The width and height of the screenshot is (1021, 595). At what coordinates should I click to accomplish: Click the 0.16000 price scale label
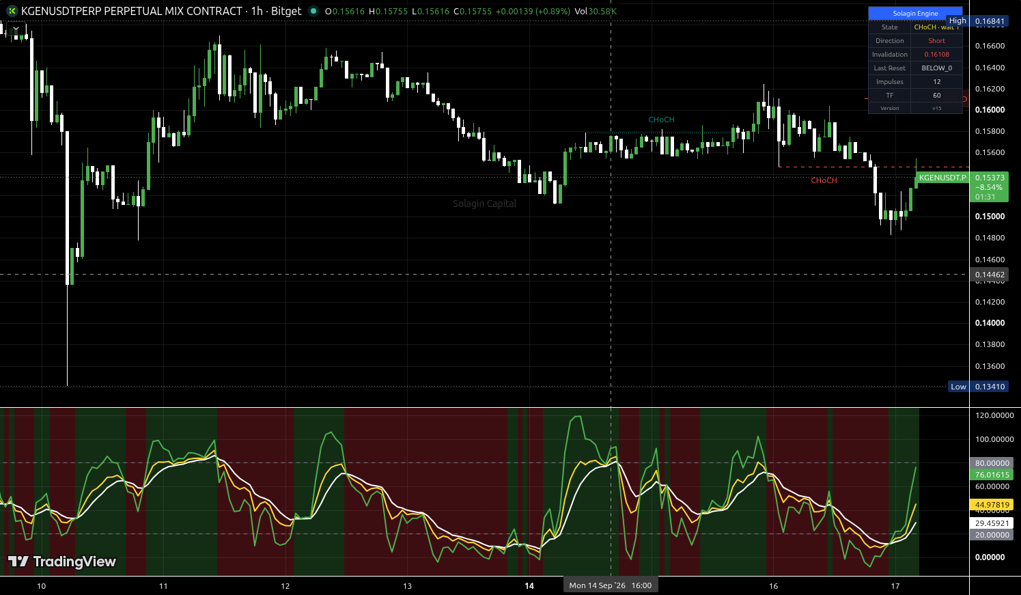point(990,110)
